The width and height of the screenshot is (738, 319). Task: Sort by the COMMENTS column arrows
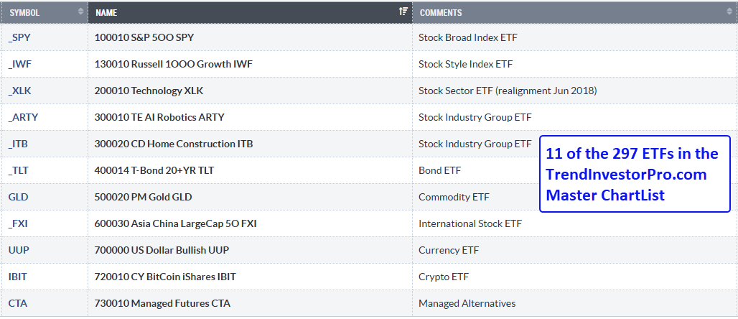pyautogui.click(x=729, y=11)
